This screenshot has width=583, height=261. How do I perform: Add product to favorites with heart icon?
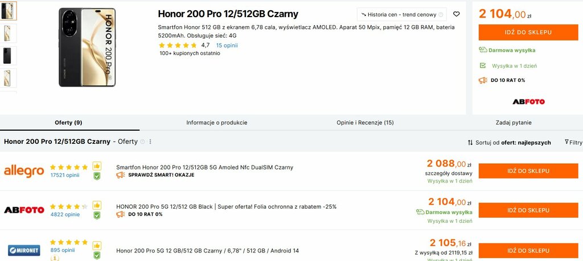(456, 14)
